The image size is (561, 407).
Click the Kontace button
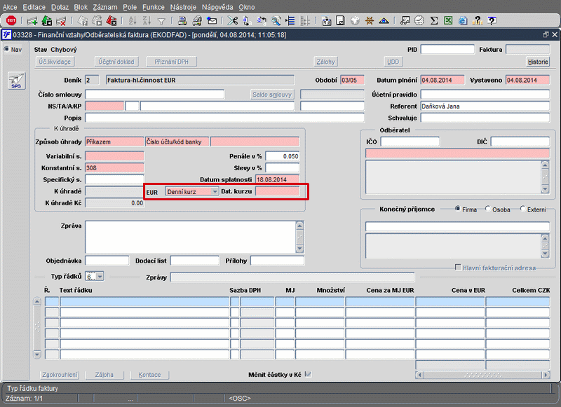click(x=149, y=375)
